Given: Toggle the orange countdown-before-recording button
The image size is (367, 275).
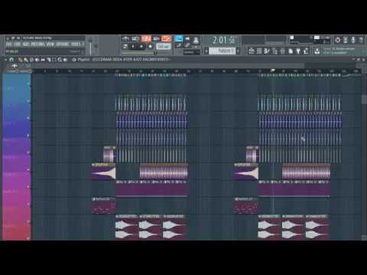Looking at the screenshot, I should (146, 39).
